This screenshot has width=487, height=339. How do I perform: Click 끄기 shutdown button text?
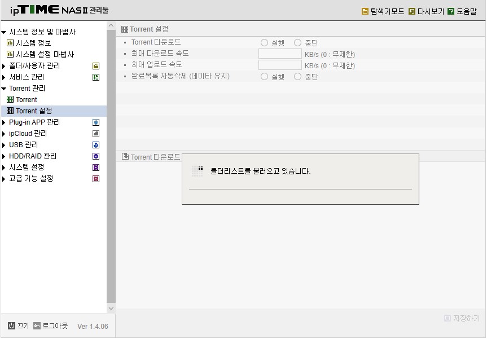pos(23,325)
